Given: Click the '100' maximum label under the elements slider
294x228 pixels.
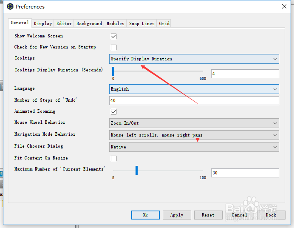Looking at the screenshot, I should [x=203, y=178].
